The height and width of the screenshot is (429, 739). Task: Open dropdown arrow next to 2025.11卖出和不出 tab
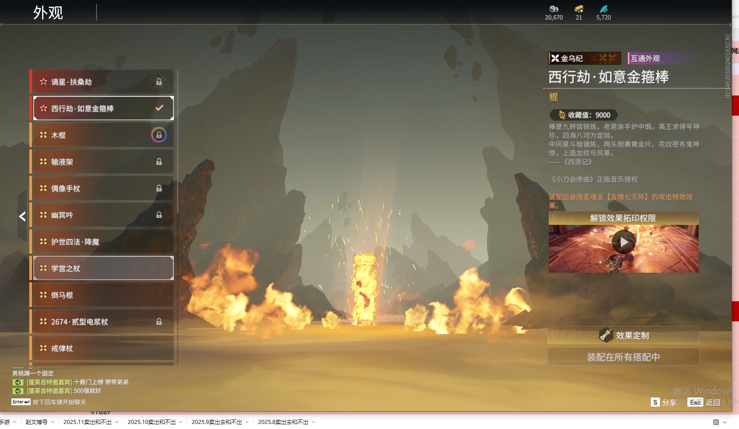pyautogui.click(x=117, y=422)
